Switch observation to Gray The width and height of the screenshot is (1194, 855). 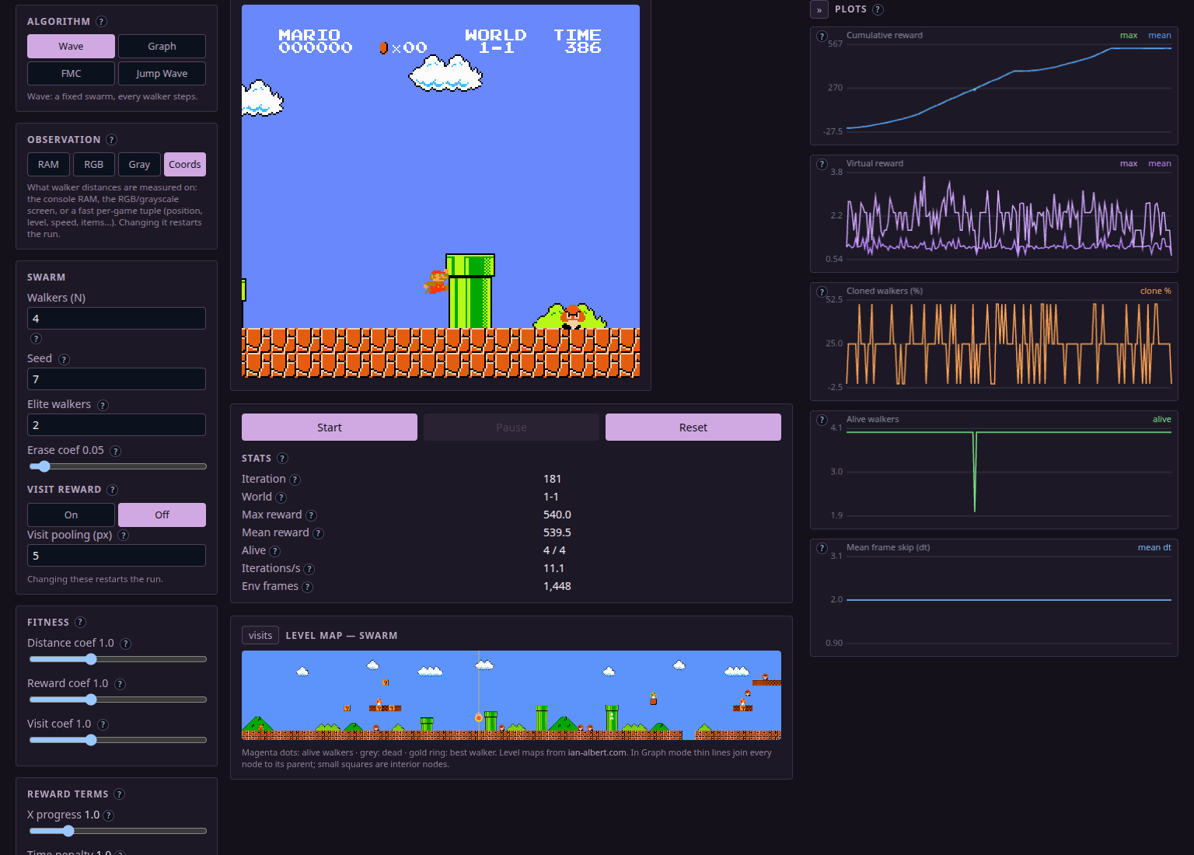[x=139, y=165]
